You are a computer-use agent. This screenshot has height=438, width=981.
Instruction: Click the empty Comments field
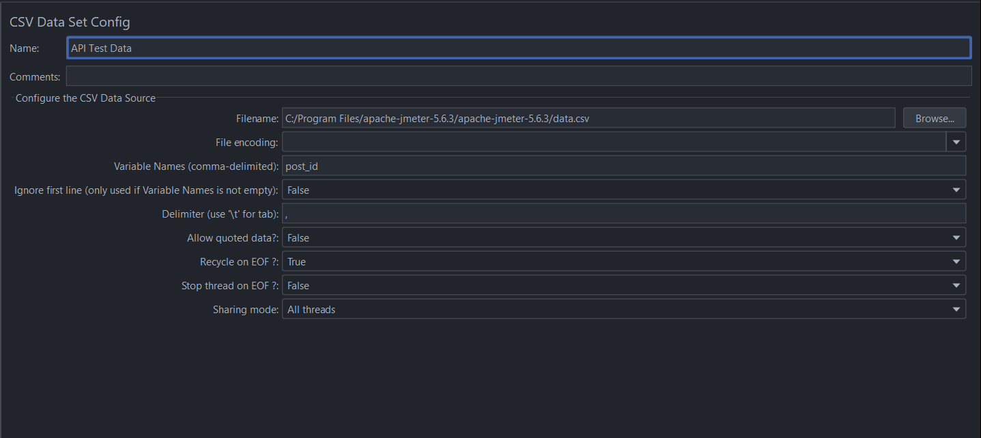pos(519,75)
